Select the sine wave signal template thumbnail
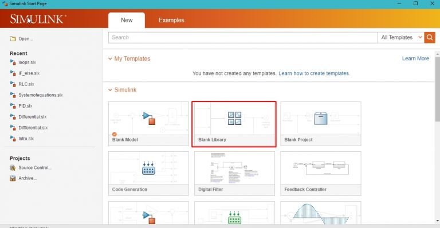This screenshot has width=440, height=228. (x=321, y=213)
